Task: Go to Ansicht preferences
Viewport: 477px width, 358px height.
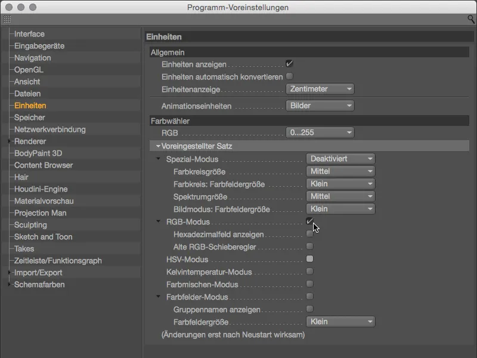Action: tap(27, 82)
